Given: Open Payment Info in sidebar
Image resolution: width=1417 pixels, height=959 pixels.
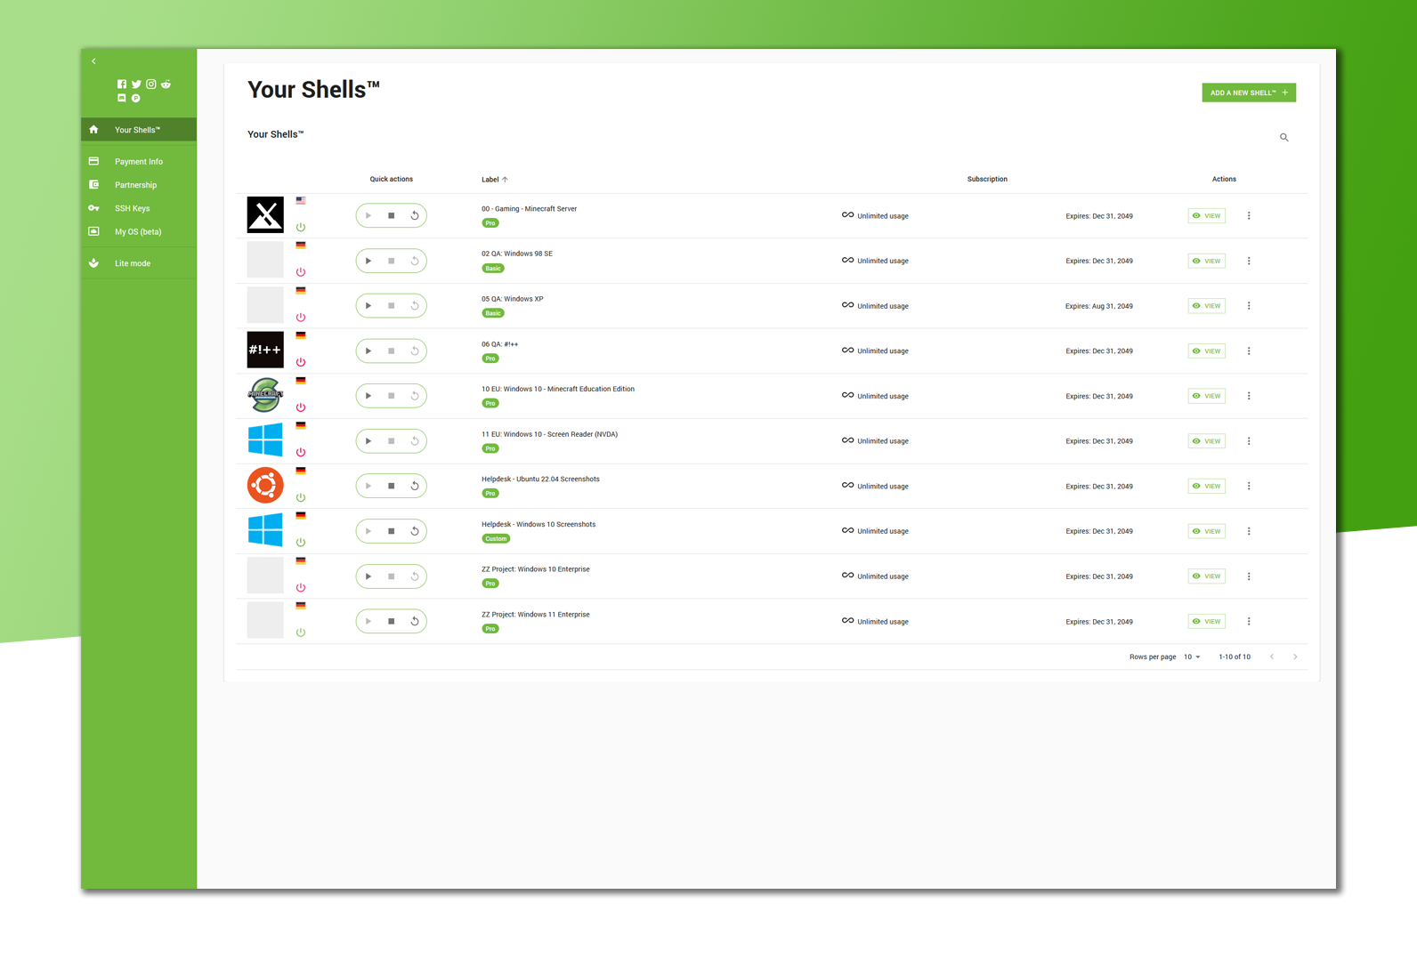Looking at the screenshot, I should pyautogui.click(x=138, y=162).
